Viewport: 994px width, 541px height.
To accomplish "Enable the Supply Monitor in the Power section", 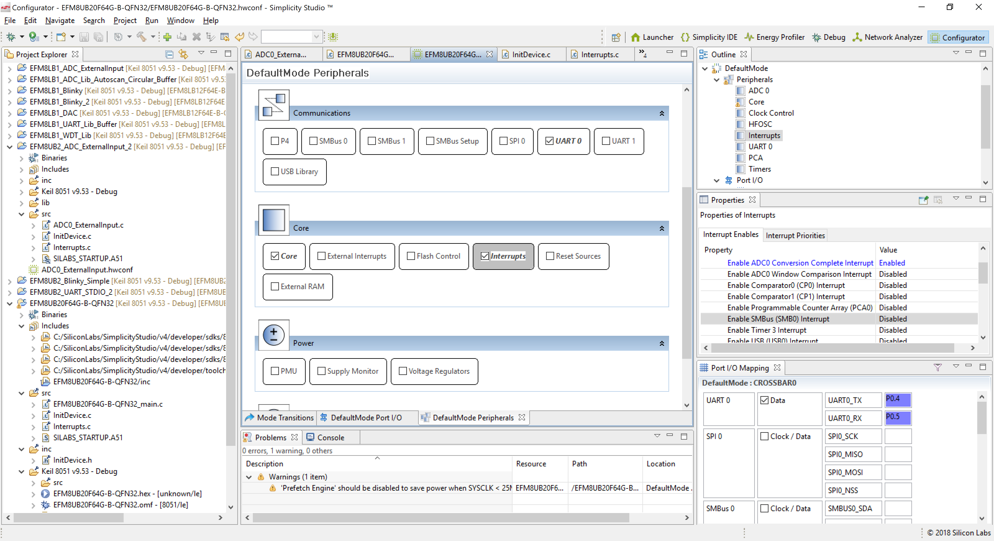I will click(x=321, y=371).
